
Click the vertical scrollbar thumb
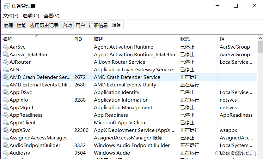tap(260, 48)
